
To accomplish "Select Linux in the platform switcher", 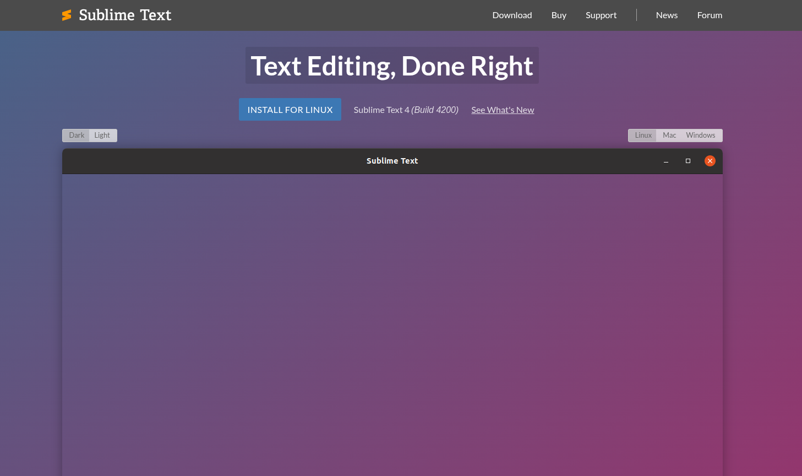I will pos(642,135).
